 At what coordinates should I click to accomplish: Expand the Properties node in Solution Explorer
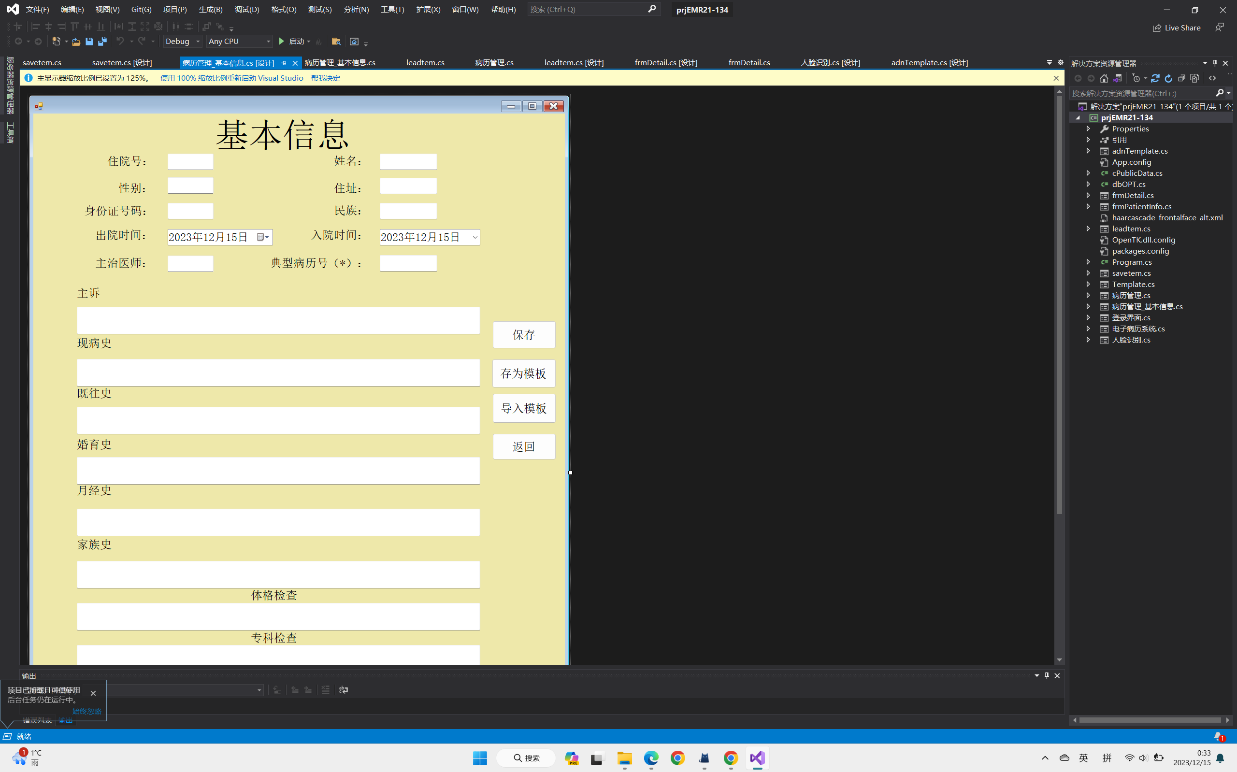click(x=1088, y=129)
